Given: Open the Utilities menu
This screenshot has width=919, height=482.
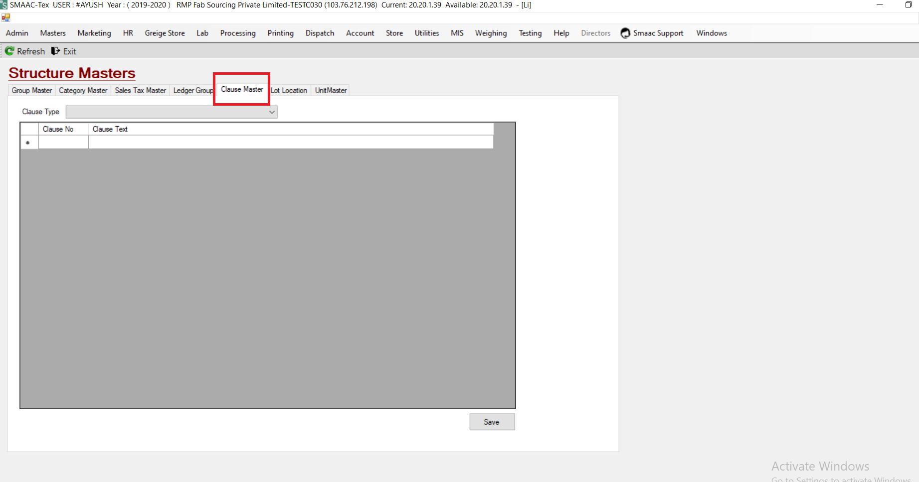Looking at the screenshot, I should point(427,33).
